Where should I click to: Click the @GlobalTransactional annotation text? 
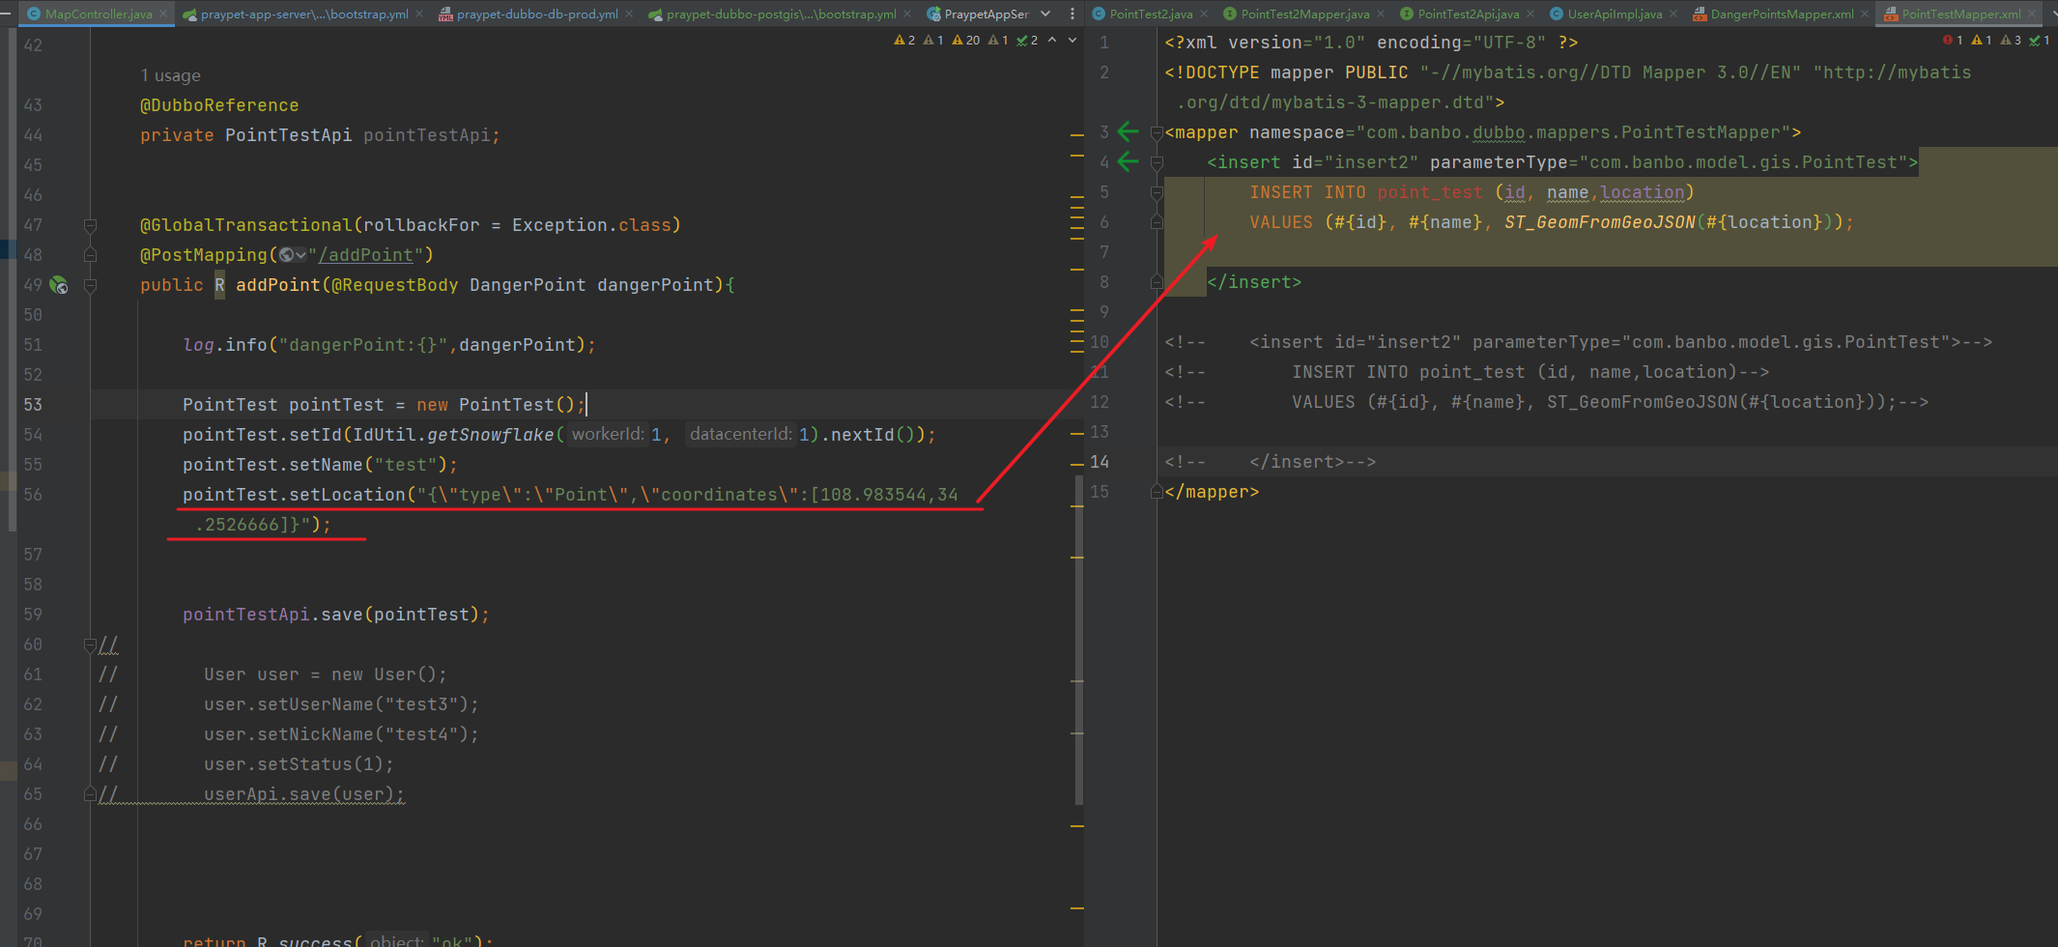(x=246, y=225)
